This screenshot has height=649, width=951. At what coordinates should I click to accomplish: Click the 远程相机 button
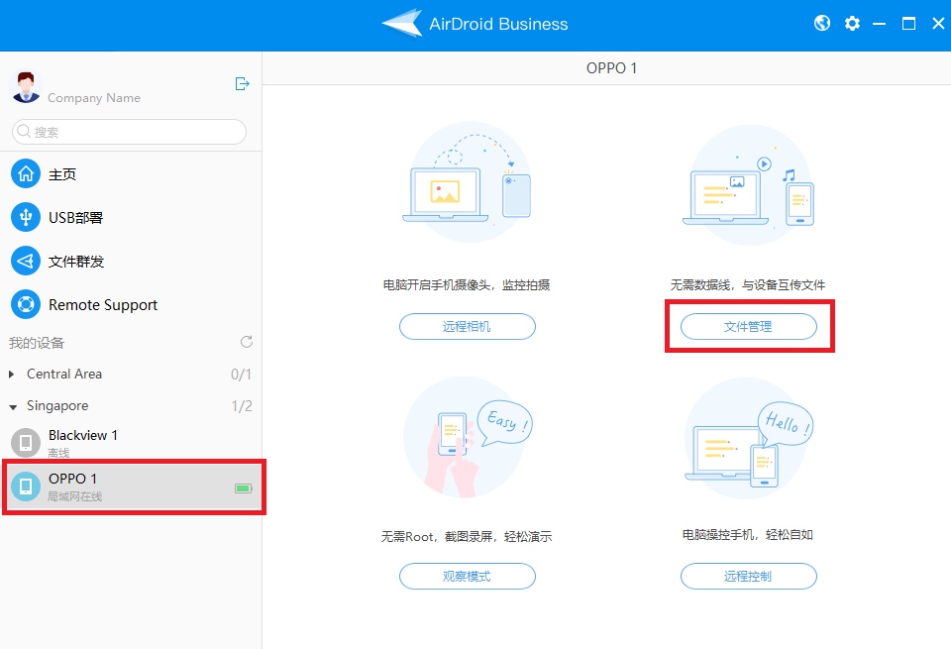(x=467, y=326)
